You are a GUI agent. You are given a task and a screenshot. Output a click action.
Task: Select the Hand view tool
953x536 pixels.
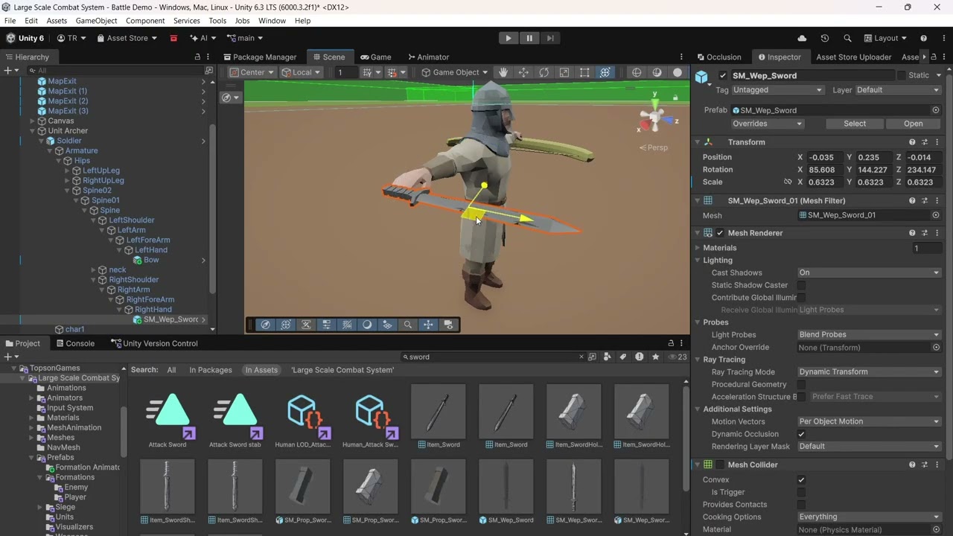[503, 72]
